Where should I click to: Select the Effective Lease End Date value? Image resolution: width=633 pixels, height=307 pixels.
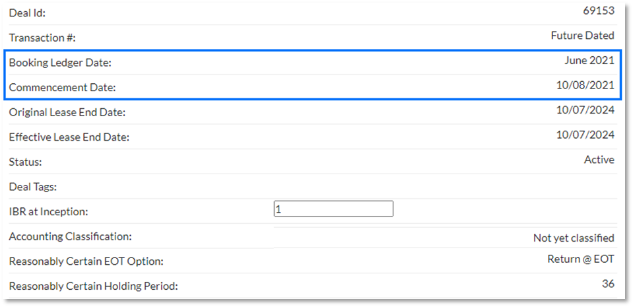click(x=585, y=135)
